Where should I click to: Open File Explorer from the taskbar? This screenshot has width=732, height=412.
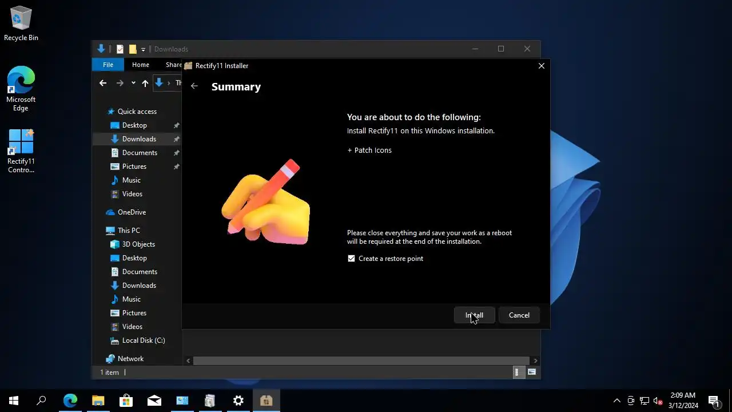pyautogui.click(x=98, y=401)
